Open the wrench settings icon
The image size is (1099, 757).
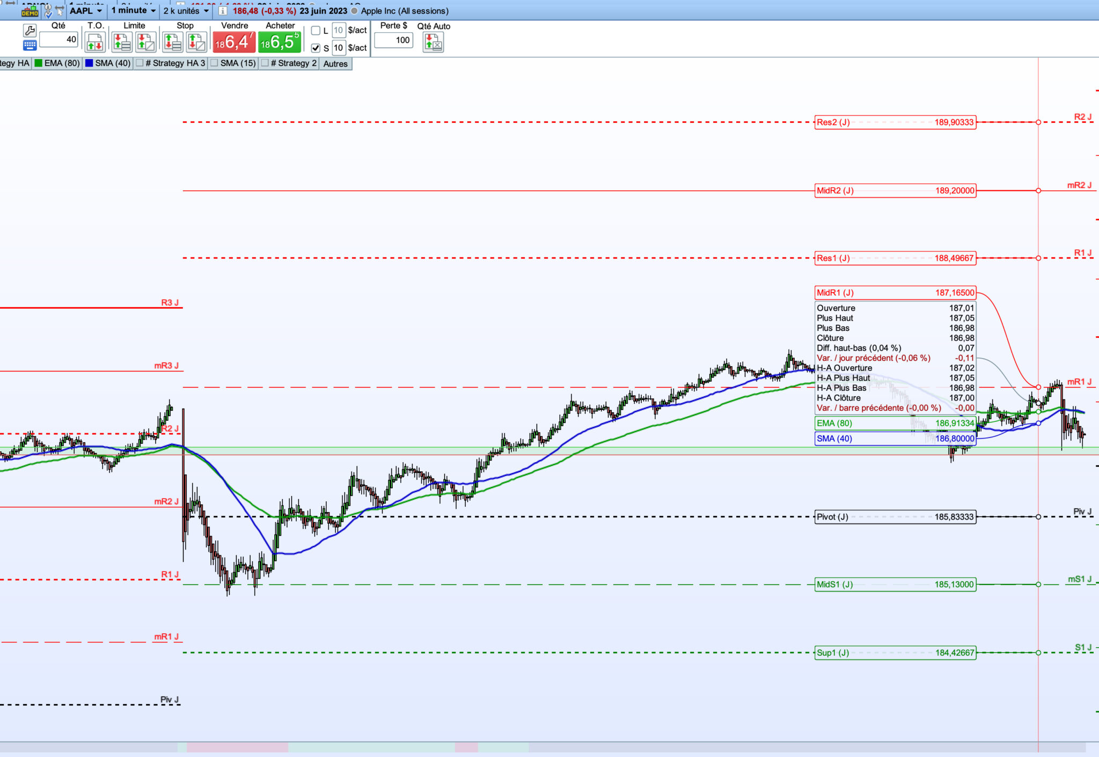tap(30, 30)
